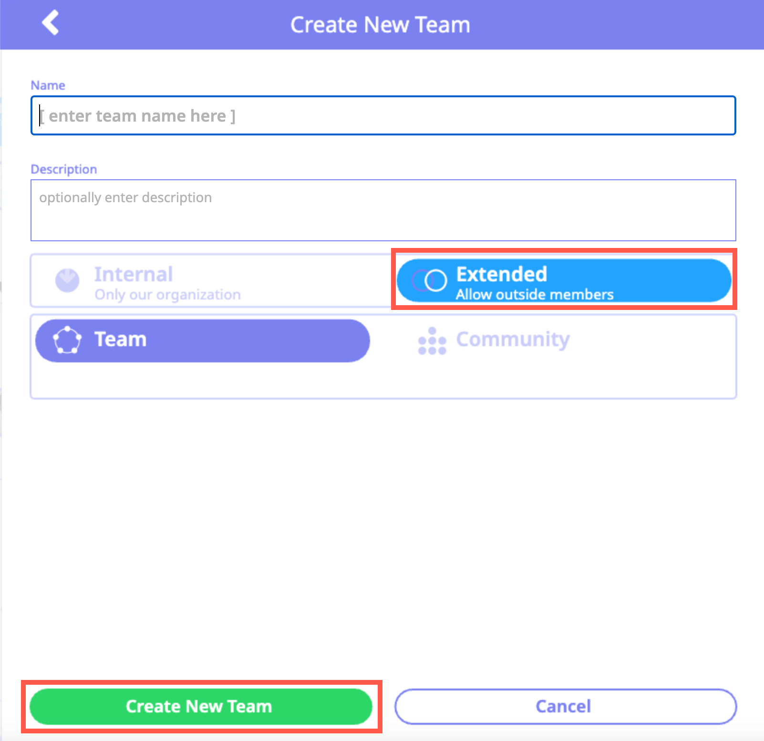Select the Internal visibility option label
The width and height of the screenshot is (764, 741).
pos(134,274)
